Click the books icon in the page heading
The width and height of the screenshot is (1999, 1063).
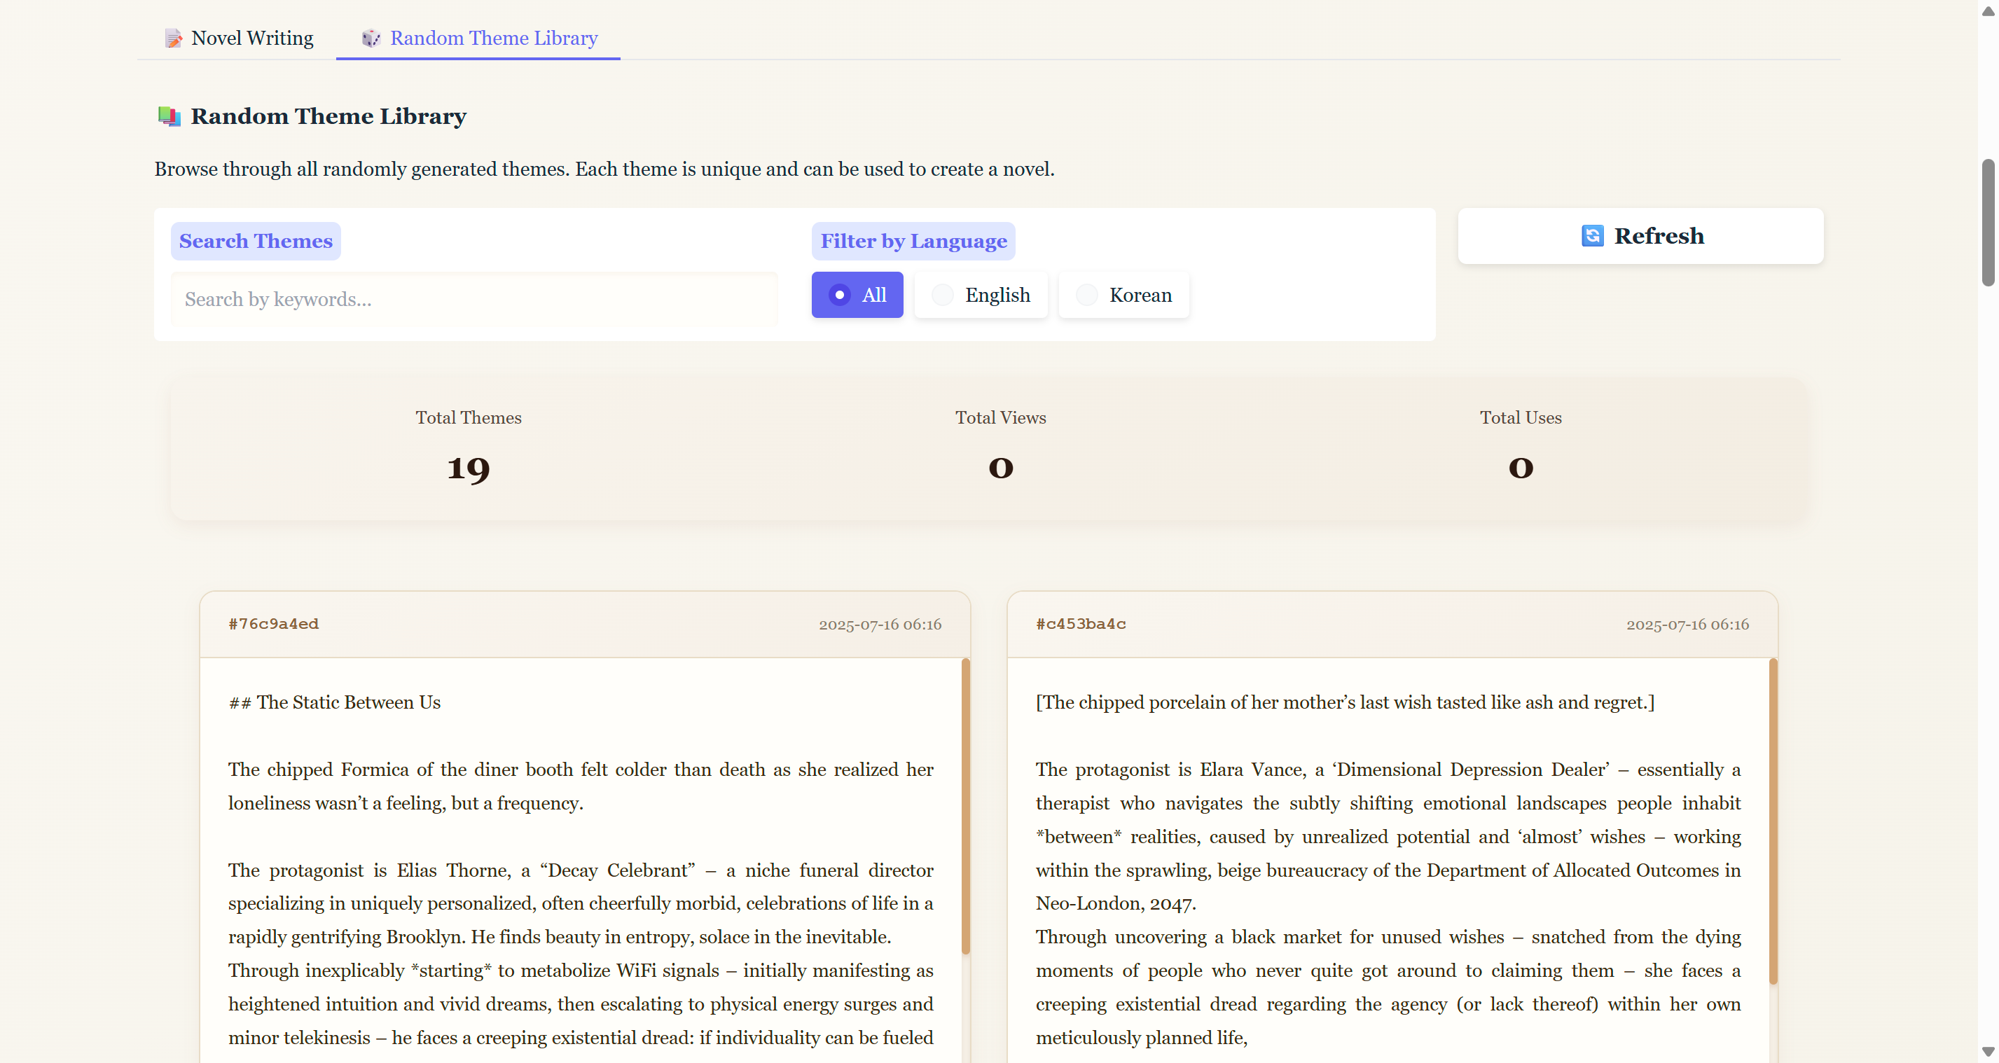(x=170, y=116)
